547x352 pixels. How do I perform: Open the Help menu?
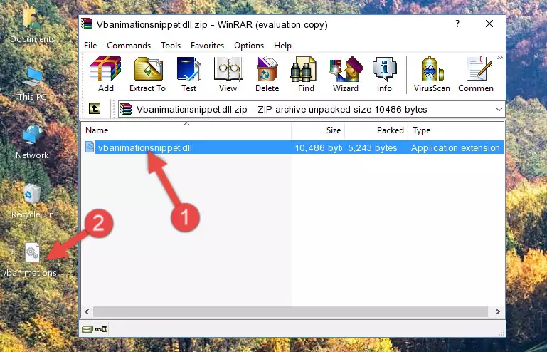282,46
